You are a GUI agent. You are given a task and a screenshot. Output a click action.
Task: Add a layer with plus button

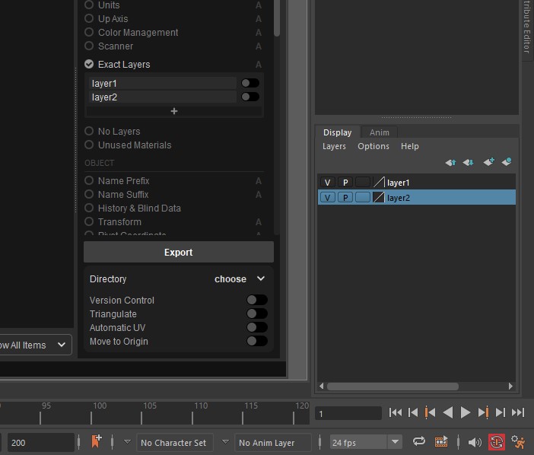click(174, 111)
